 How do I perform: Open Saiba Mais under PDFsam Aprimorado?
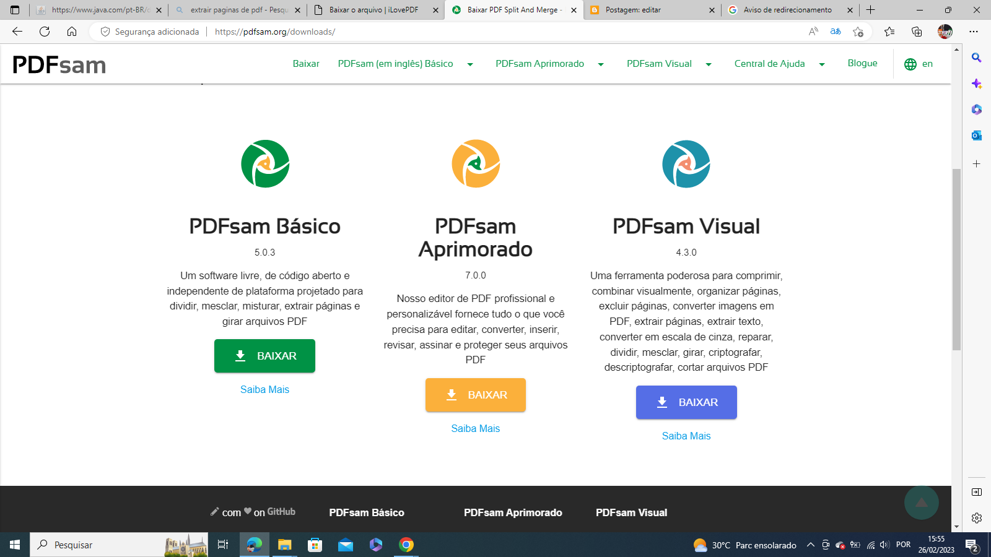point(476,428)
